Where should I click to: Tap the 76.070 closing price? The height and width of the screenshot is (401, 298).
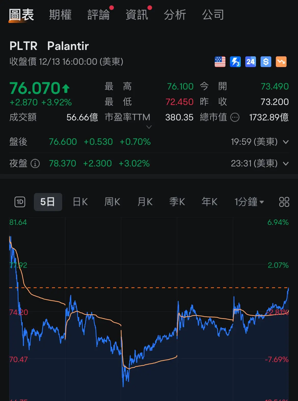click(35, 88)
